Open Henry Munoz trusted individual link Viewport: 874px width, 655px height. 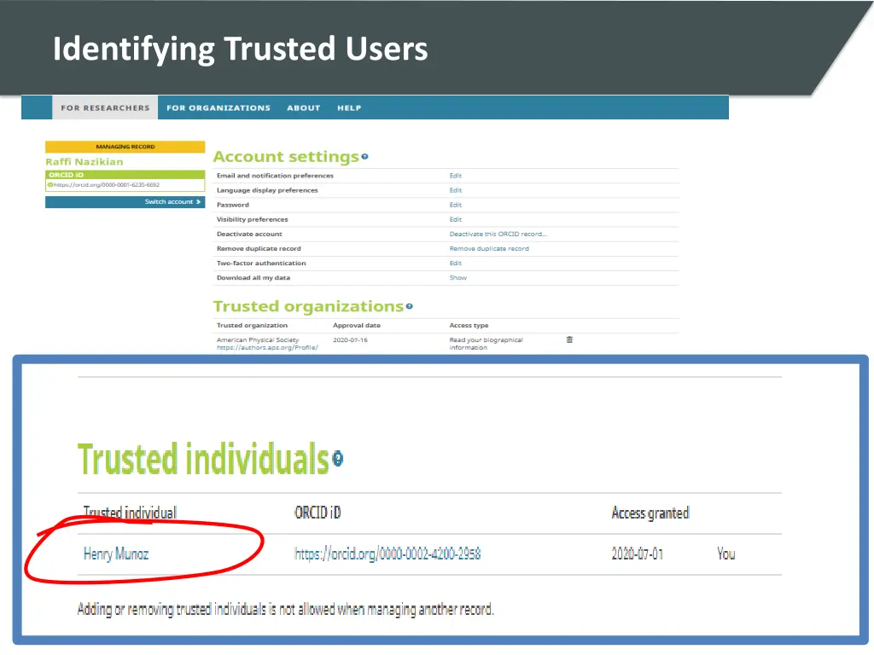click(x=116, y=554)
